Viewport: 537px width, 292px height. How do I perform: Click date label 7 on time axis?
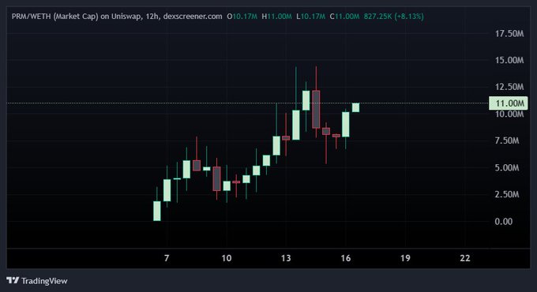(167, 258)
